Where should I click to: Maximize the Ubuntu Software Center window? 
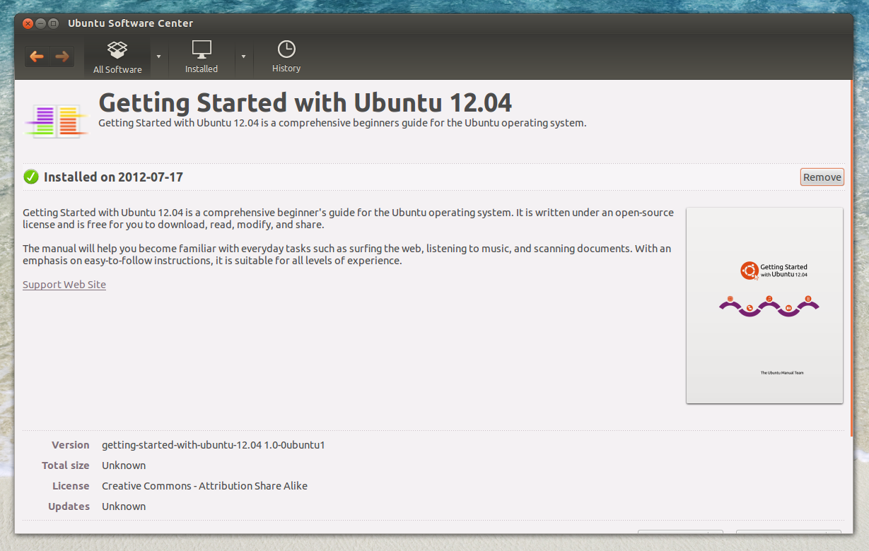pyautogui.click(x=53, y=23)
